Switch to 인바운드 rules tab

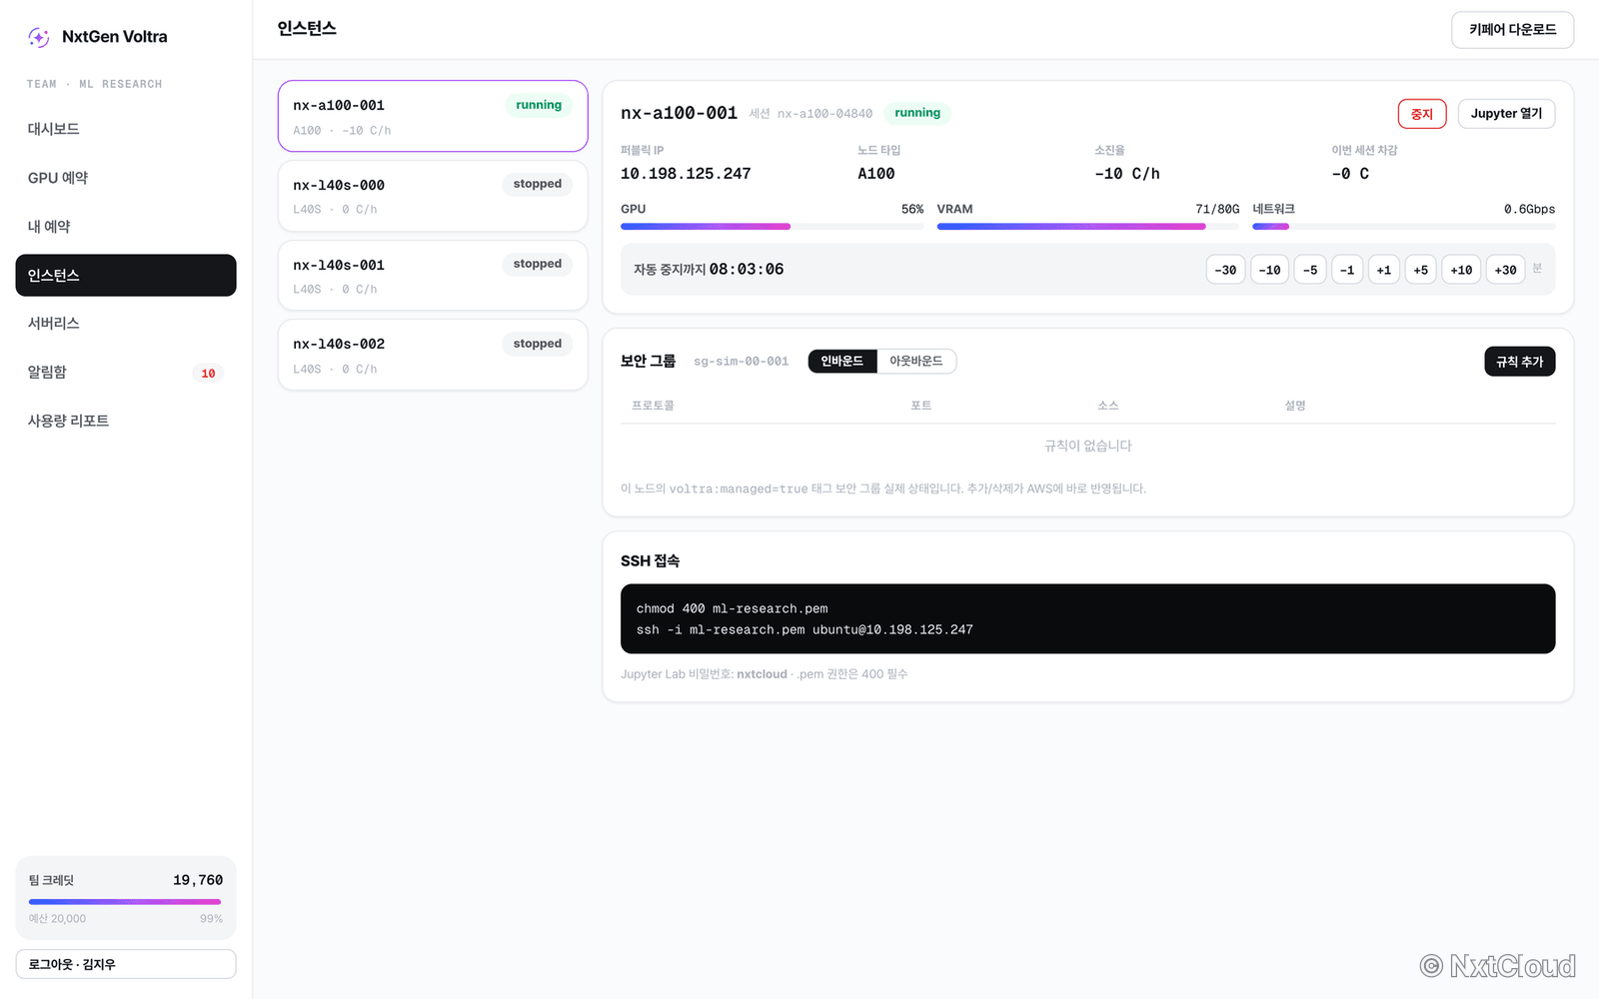(842, 362)
